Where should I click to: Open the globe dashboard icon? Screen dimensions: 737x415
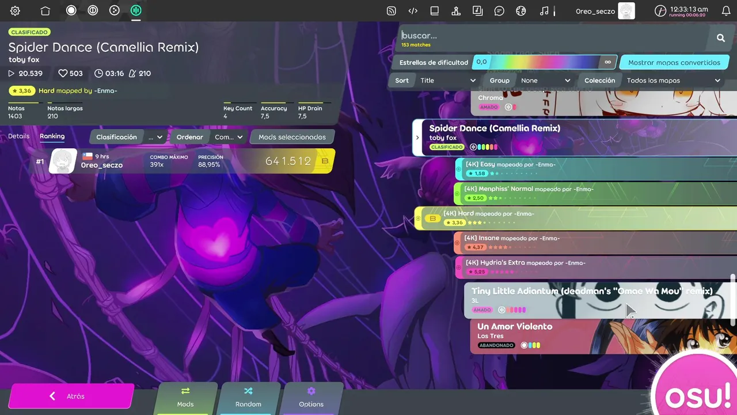coord(521,11)
